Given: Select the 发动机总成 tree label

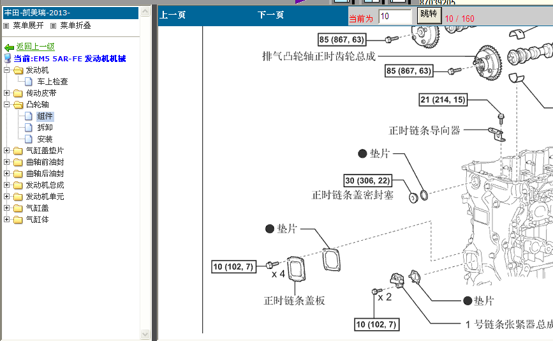Looking at the screenshot, I should point(45,185).
